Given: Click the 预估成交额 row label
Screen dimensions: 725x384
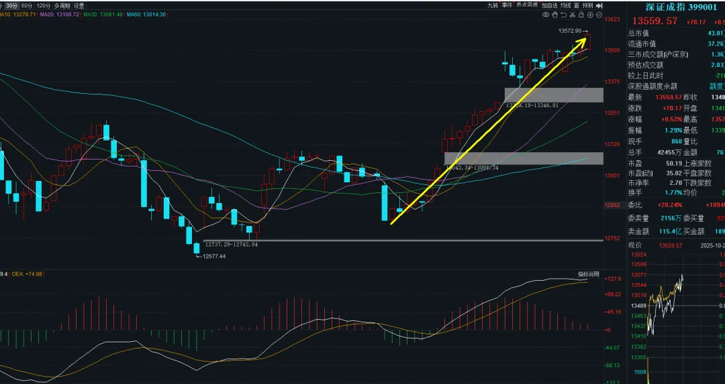Looking at the screenshot, I should tap(646, 65).
